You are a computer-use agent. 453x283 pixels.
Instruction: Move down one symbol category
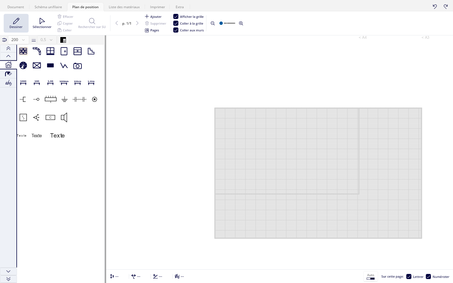pos(8,271)
